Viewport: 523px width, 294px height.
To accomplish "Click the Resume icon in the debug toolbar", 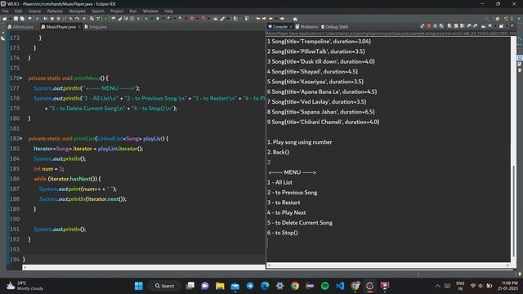I will coord(45,19).
